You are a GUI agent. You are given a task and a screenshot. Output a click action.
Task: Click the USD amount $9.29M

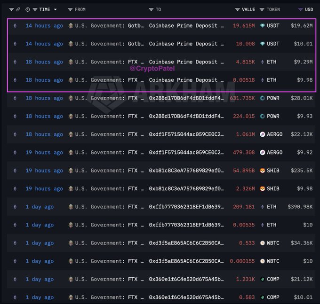click(303, 62)
